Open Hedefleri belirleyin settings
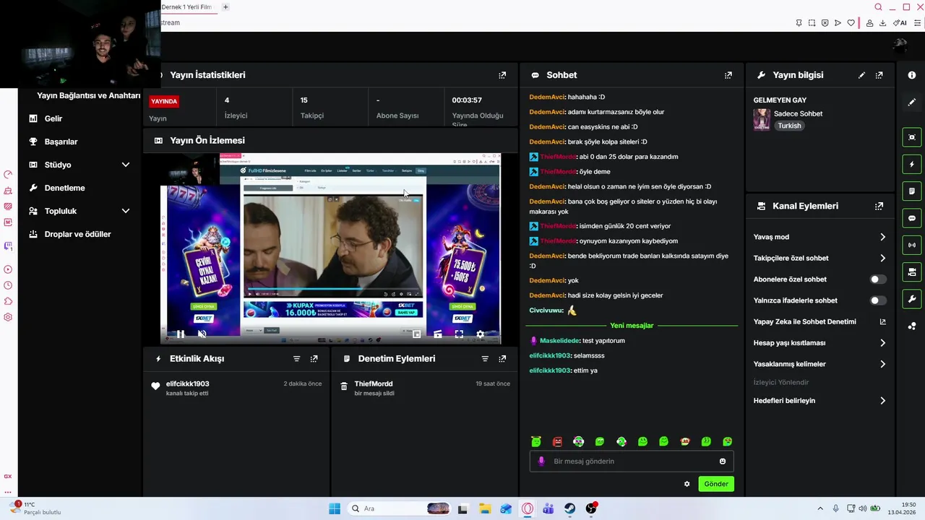 coord(819,401)
